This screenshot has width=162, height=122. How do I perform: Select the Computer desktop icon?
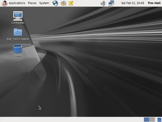pos(18,18)
